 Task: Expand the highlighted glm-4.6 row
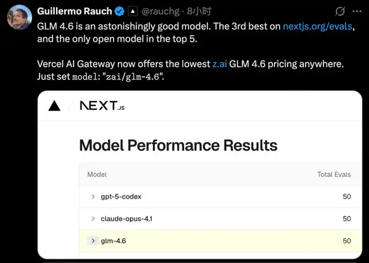click(x=93, y=241)
